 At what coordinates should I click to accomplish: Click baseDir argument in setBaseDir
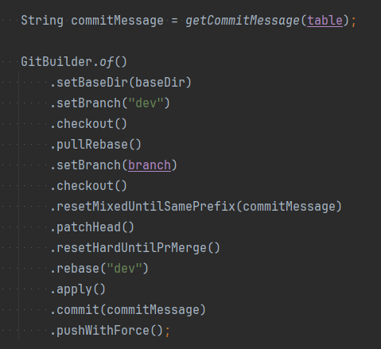click(x=160, y=83)
